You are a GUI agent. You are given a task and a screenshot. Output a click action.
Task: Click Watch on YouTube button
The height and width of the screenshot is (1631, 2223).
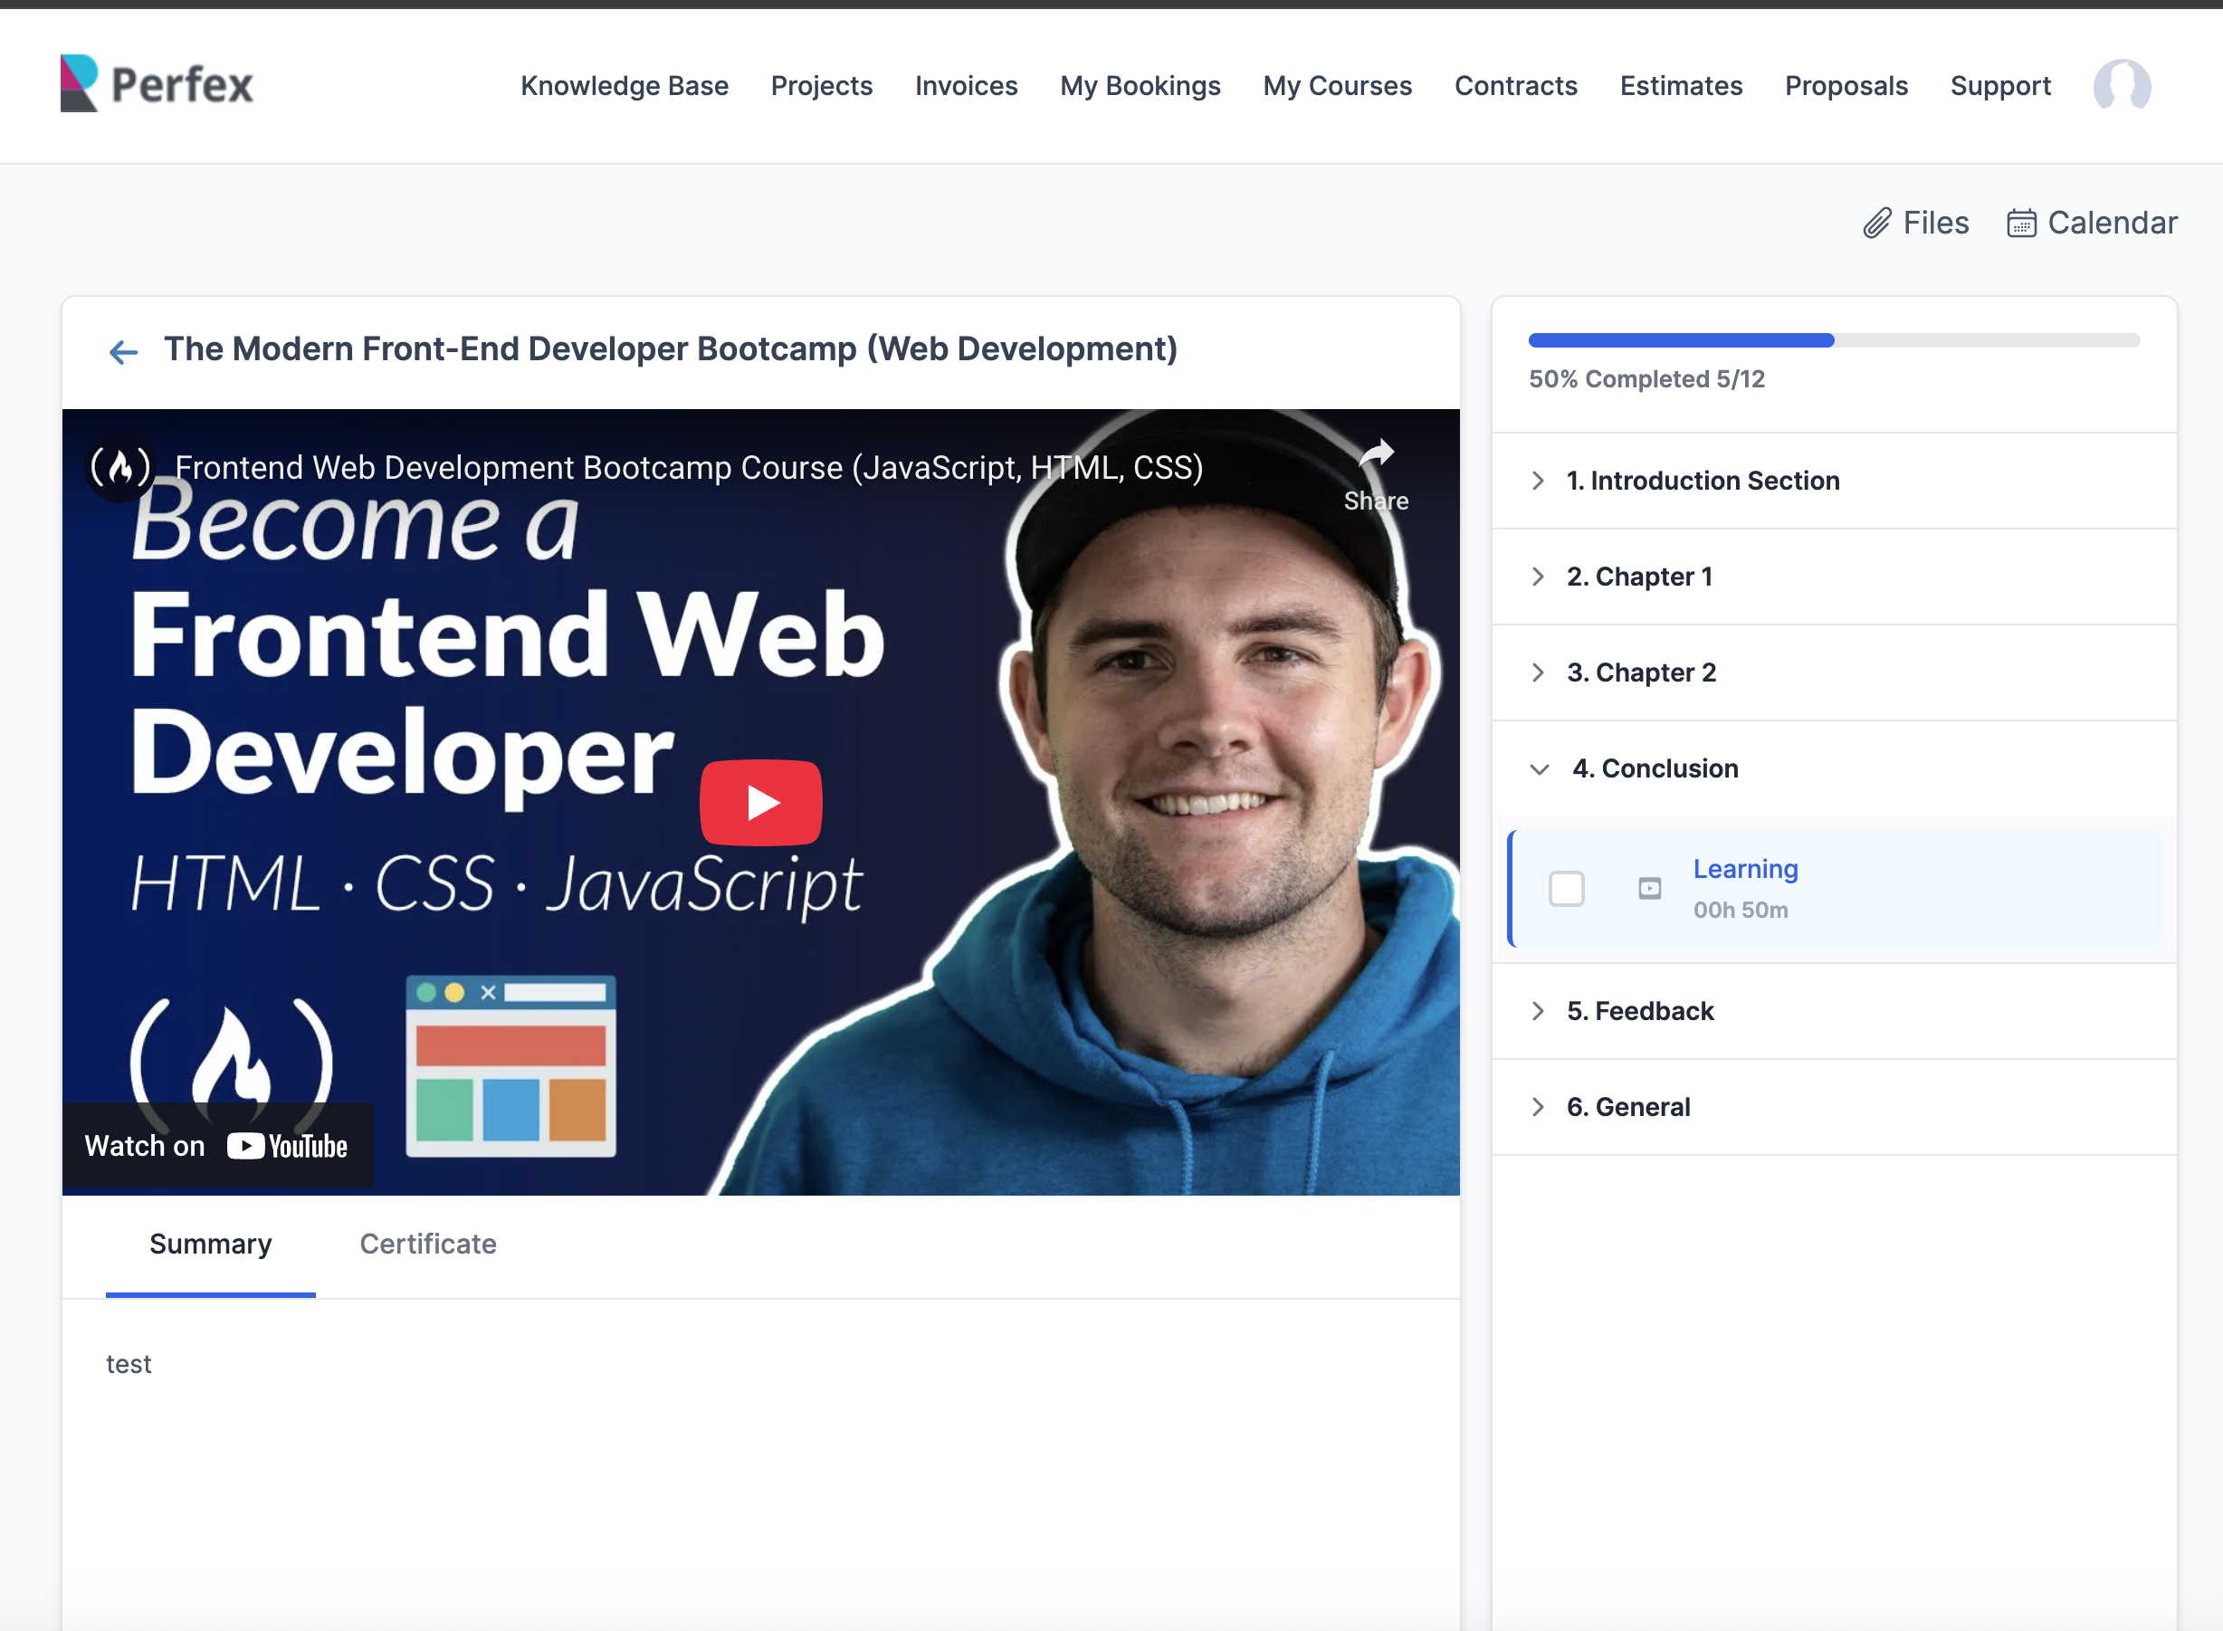[x=217, y=1145]
